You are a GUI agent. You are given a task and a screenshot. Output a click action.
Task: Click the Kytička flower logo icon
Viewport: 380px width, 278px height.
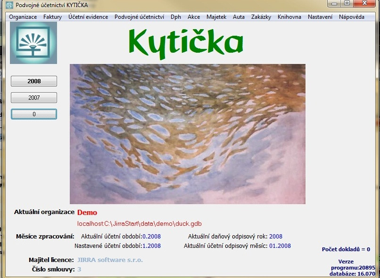coord(33,43)
